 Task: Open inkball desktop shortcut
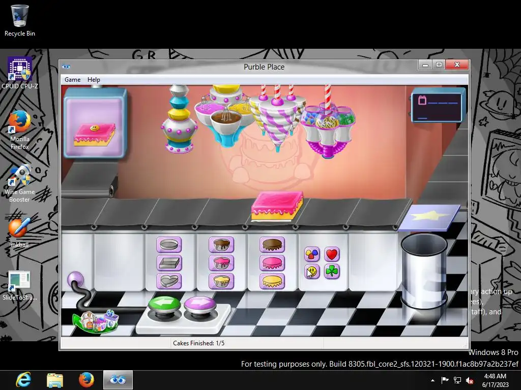20,232
